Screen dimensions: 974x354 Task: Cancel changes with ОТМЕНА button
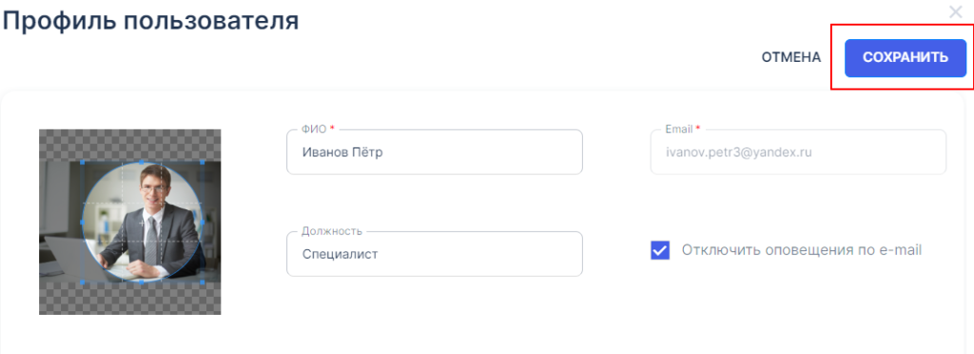[x=791, y=57]
